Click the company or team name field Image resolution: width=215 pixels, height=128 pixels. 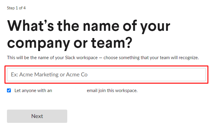click(x=106, y=75)
